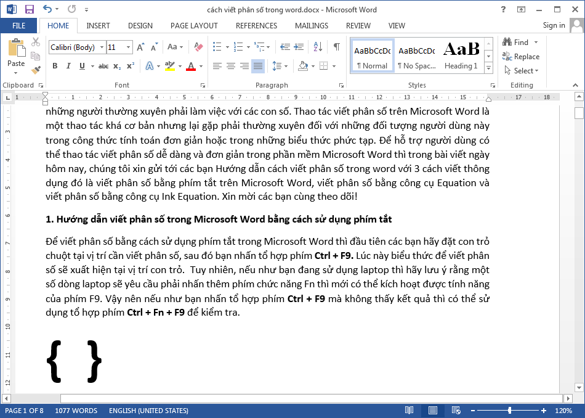Image resolution: width=585 pixels, height=418 pixels.
Task: Collapse the ribbon with the caret arrow
Action: pos(575,85)
